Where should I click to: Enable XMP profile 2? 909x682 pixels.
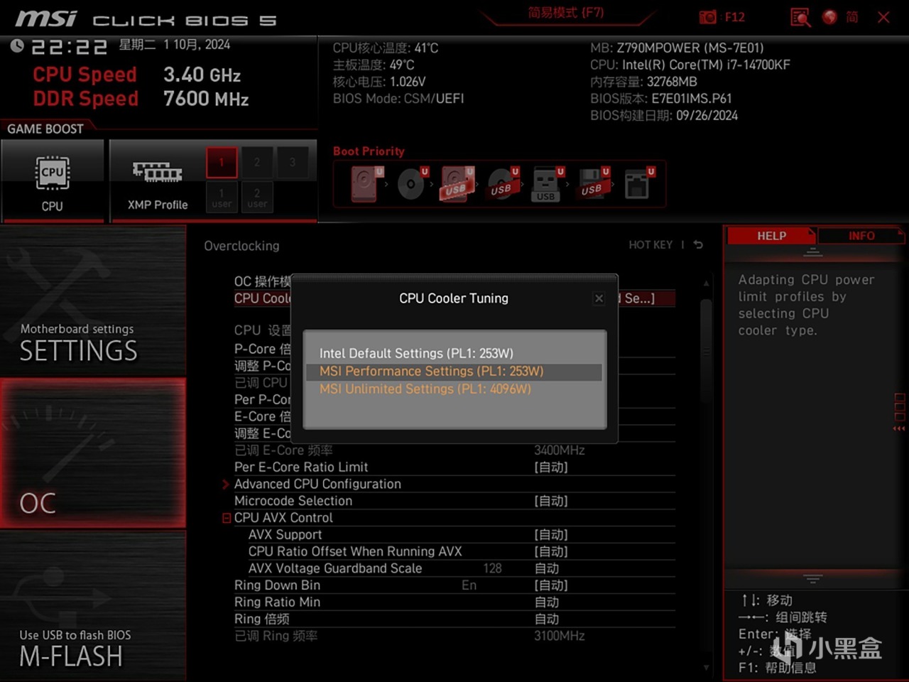coord(257,163)
